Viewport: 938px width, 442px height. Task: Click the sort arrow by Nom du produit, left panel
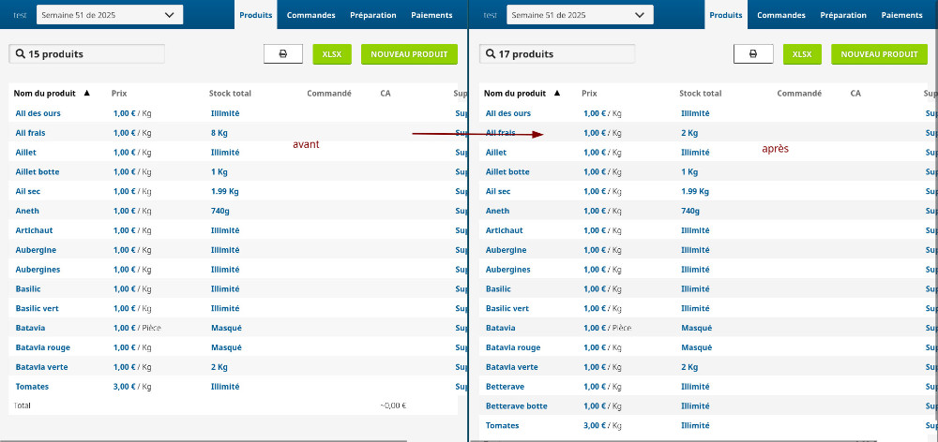87,94
